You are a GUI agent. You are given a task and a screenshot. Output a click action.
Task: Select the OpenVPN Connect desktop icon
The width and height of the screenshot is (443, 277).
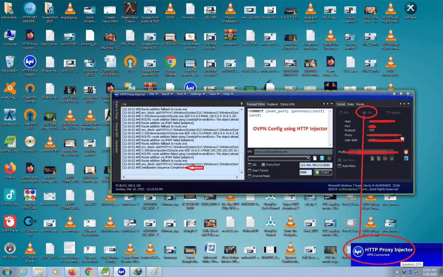pyautogui.click(x=30, y=93)
